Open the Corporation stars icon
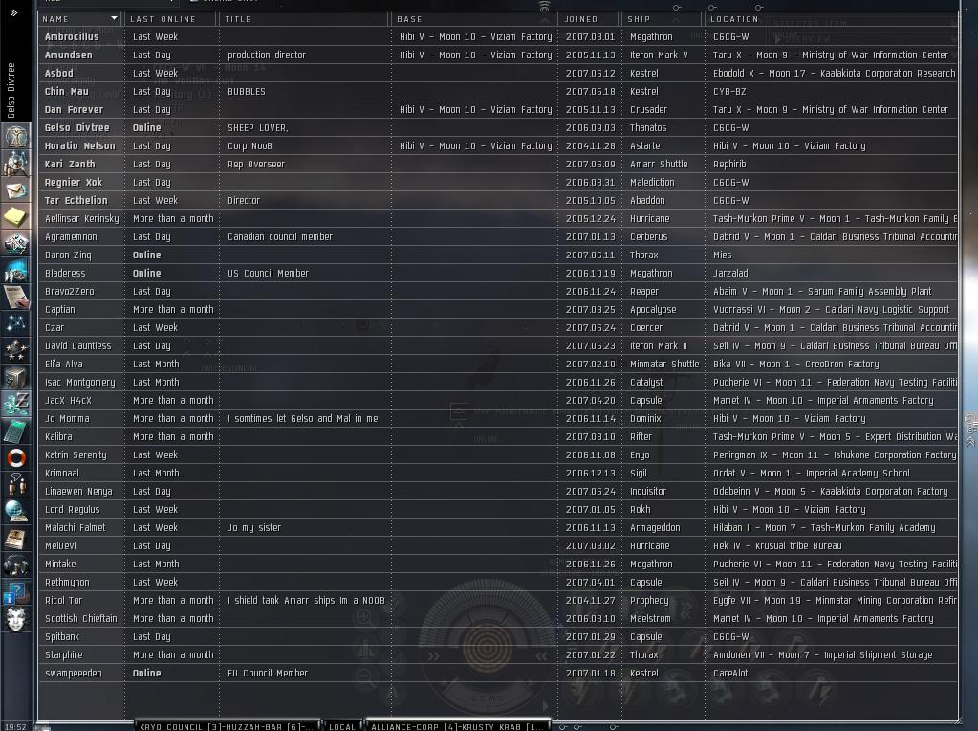This screenshot has width=978, height=731. (x=15, y=351)
